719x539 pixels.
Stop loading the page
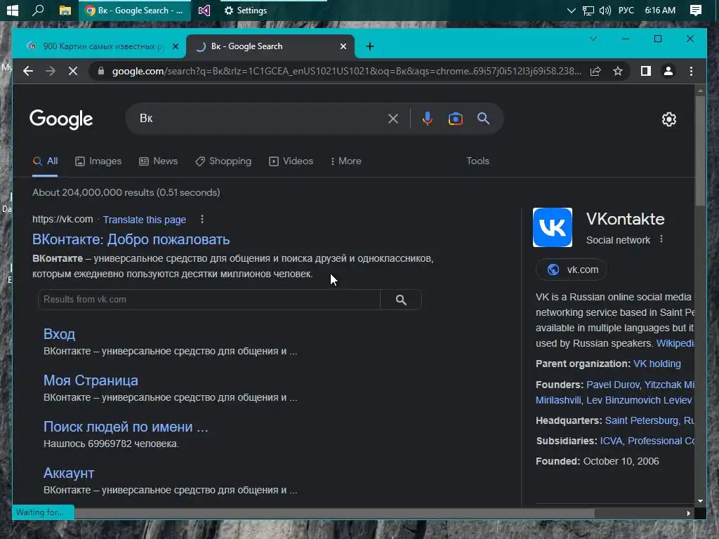point(73,71)
